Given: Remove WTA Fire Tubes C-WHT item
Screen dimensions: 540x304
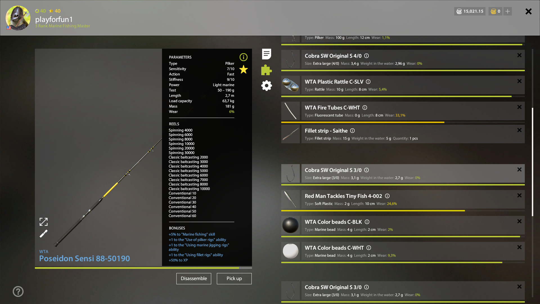Looking at the screenshot, I should [519, 107].
